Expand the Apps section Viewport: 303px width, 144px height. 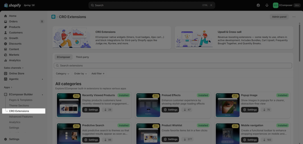[8, 87]
